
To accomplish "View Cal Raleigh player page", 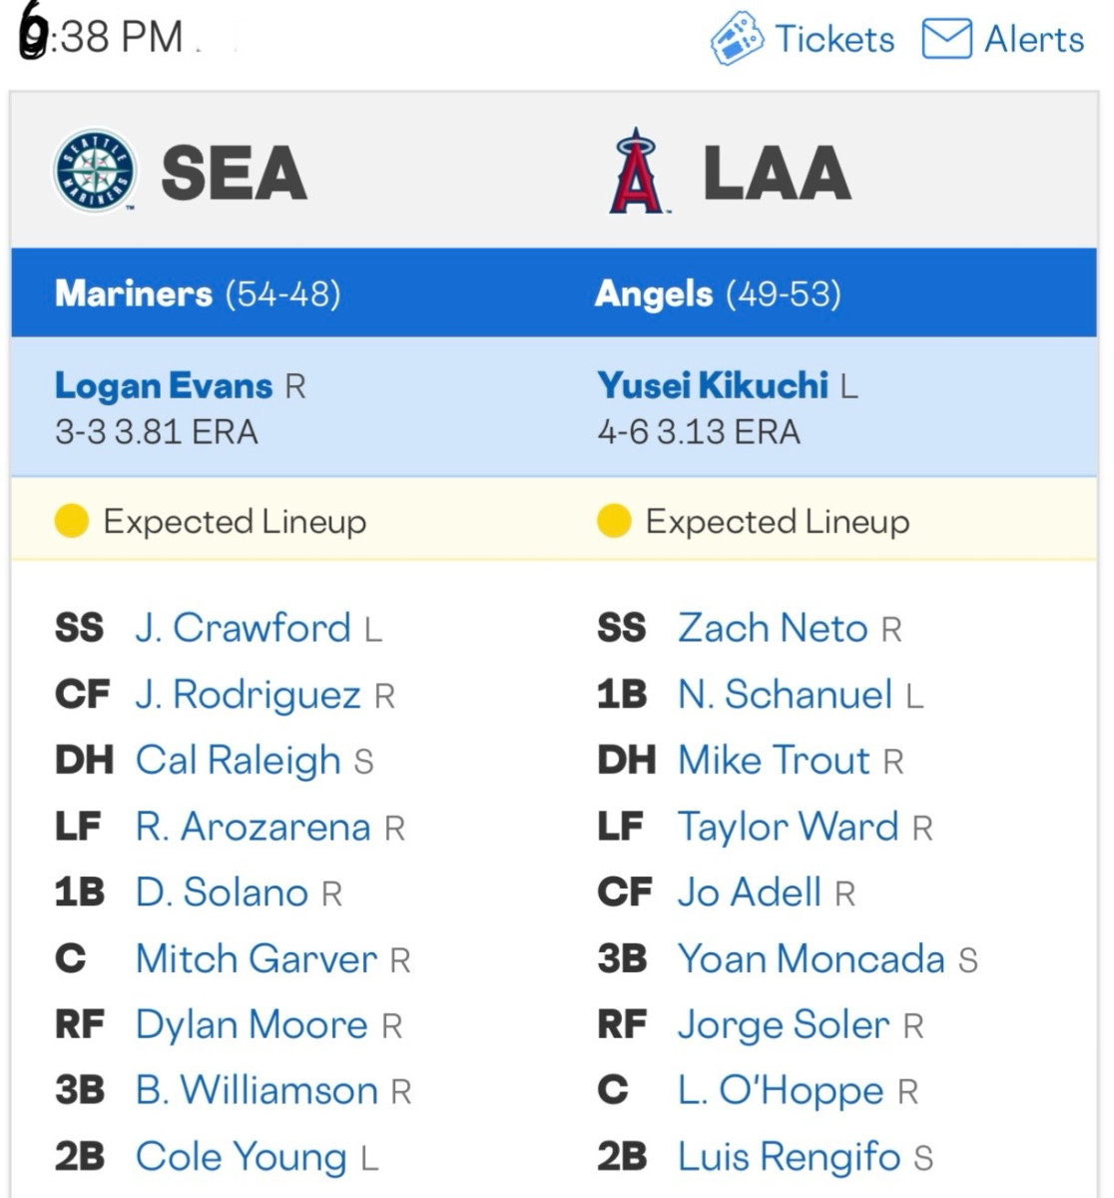I will click(x=239, y=761).
